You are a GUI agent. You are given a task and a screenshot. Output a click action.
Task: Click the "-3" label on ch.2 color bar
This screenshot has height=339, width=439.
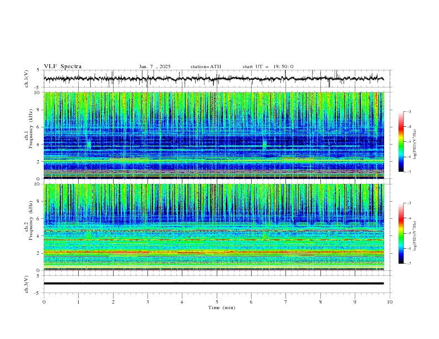click(409, 203)
